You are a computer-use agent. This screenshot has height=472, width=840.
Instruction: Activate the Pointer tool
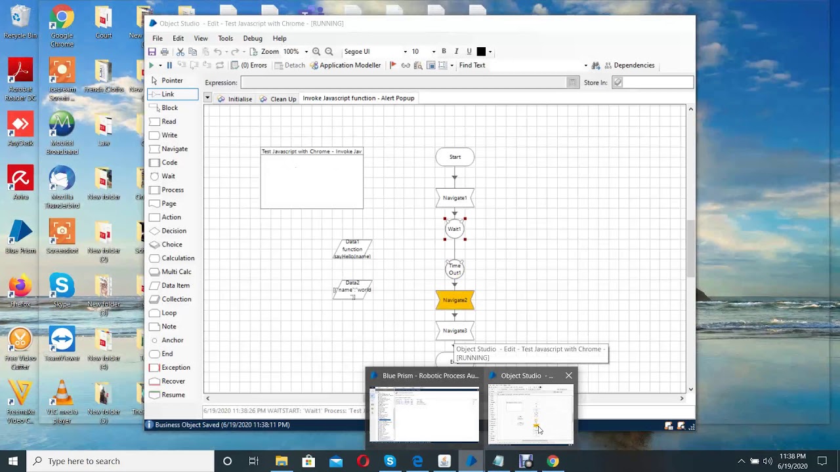pos(167,81)
